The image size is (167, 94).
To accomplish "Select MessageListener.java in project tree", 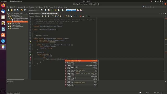I will point(21,22).
